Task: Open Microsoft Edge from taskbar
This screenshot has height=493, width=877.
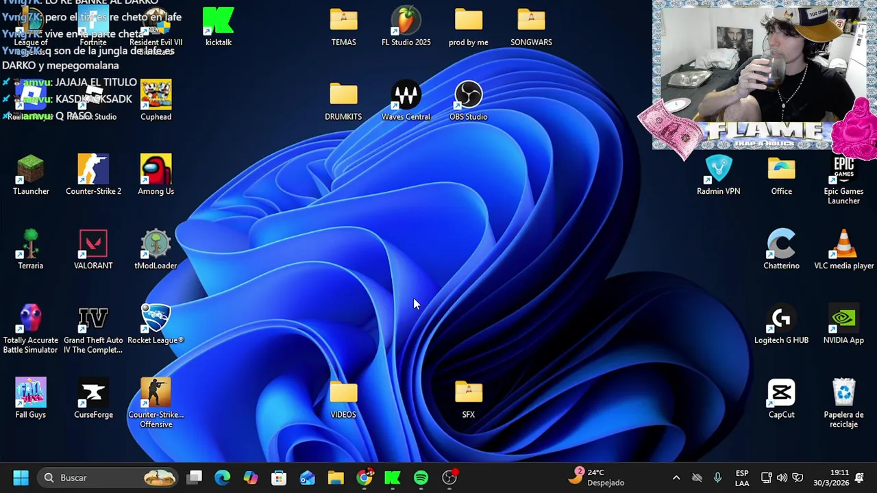Action: (x=223, y=478)
